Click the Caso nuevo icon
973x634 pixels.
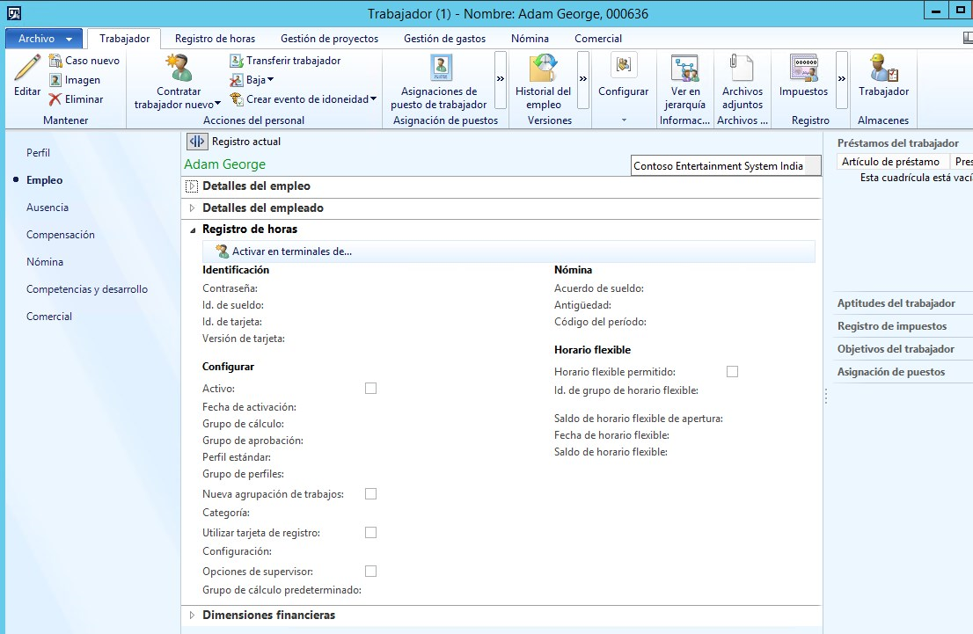[55, 60]
